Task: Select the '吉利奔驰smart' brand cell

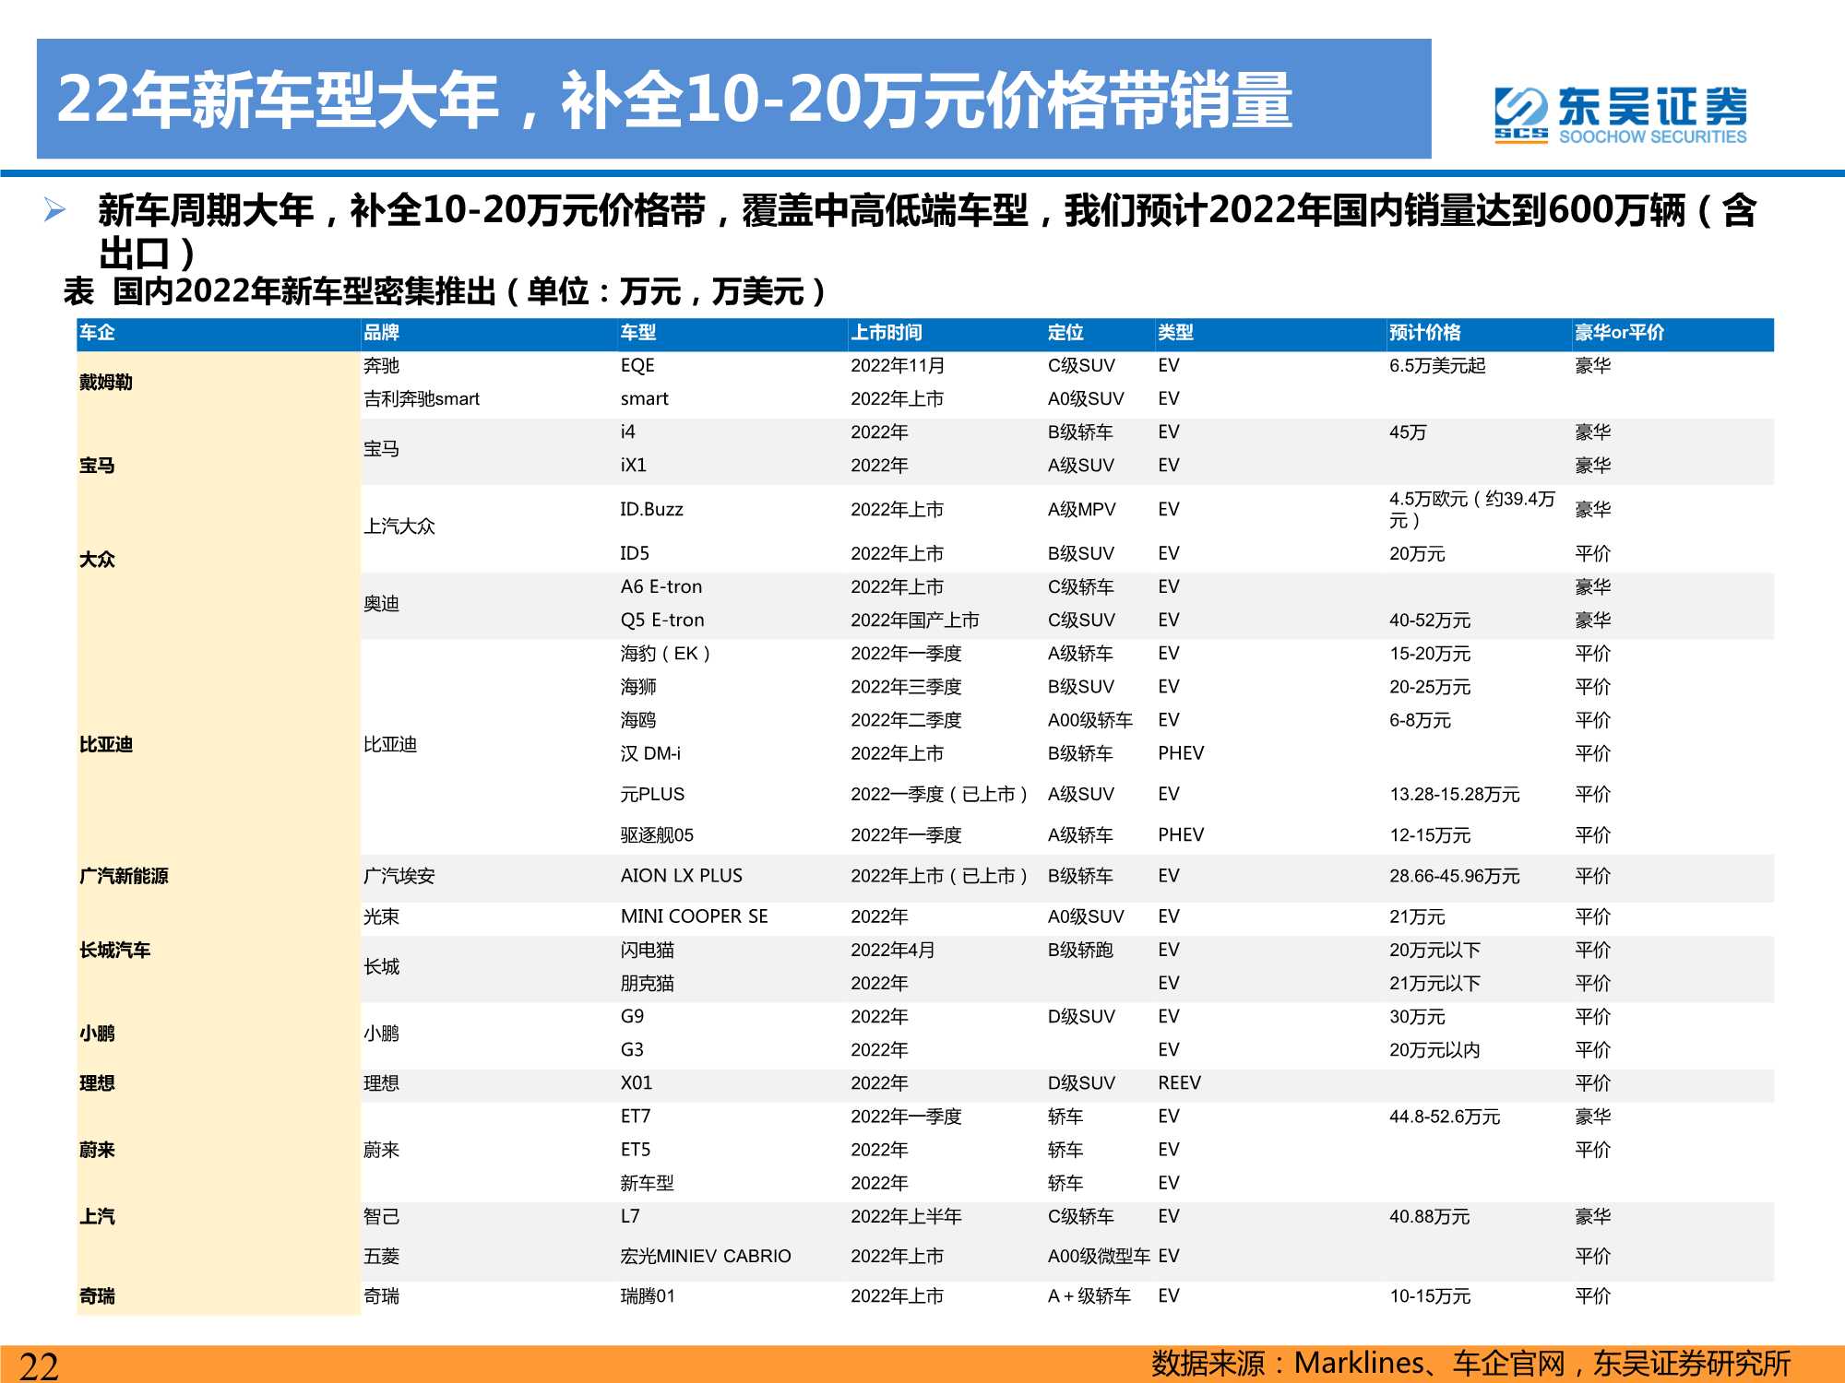Action: pos(422,399)
